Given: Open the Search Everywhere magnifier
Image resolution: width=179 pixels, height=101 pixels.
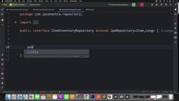Looking at the screenshot, I should click(171, 5).
